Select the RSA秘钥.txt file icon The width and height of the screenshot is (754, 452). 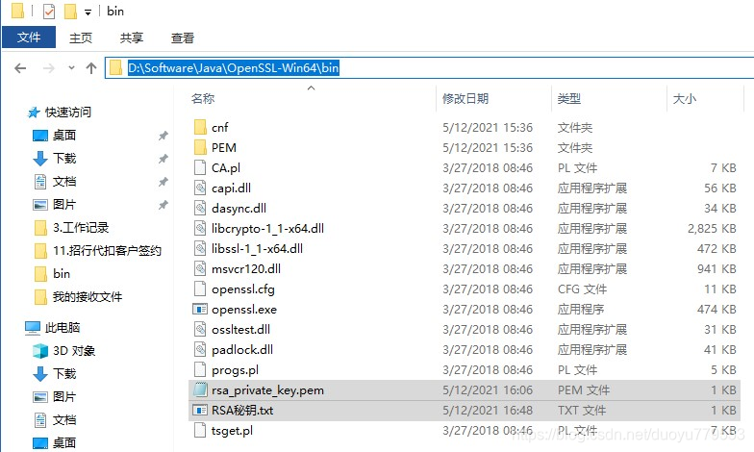200,410
